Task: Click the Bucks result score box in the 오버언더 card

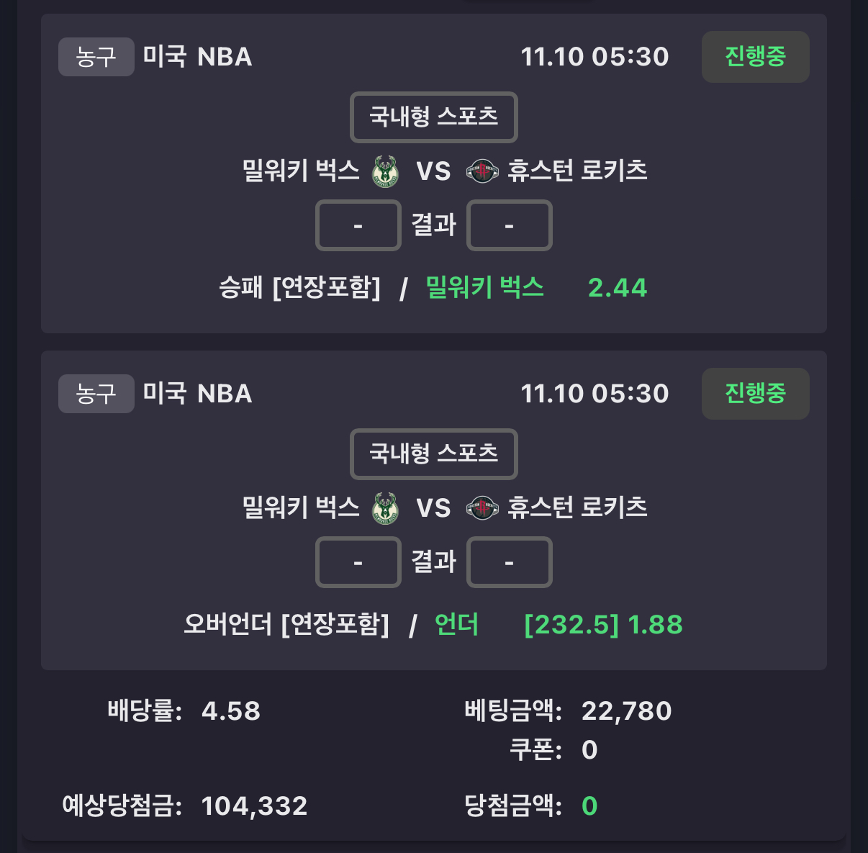Action: (x=358, y=562)
